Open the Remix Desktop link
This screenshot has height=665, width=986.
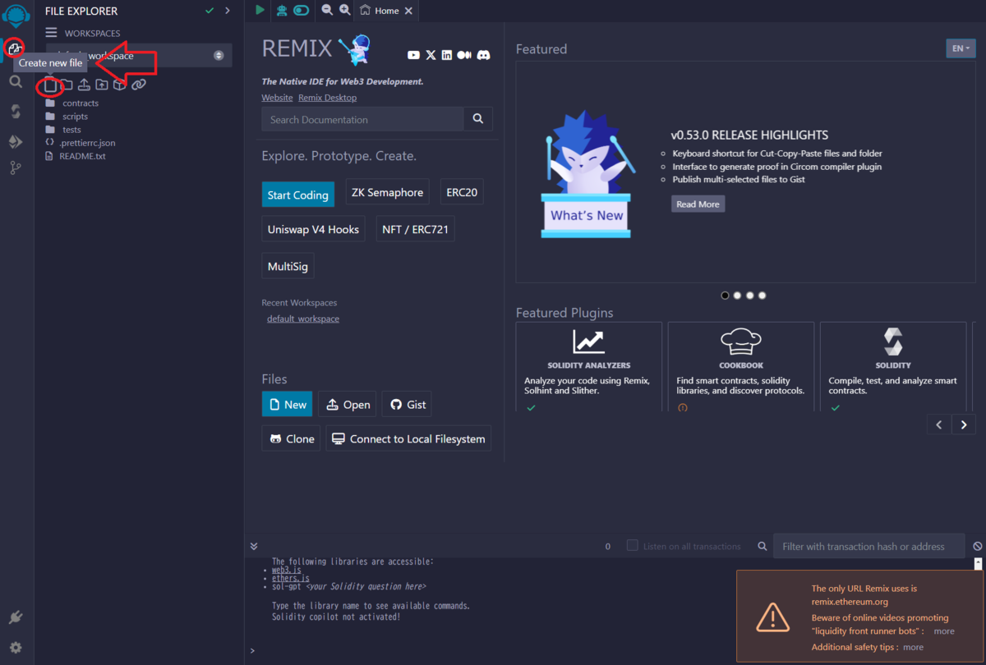(x=327, y=97)
